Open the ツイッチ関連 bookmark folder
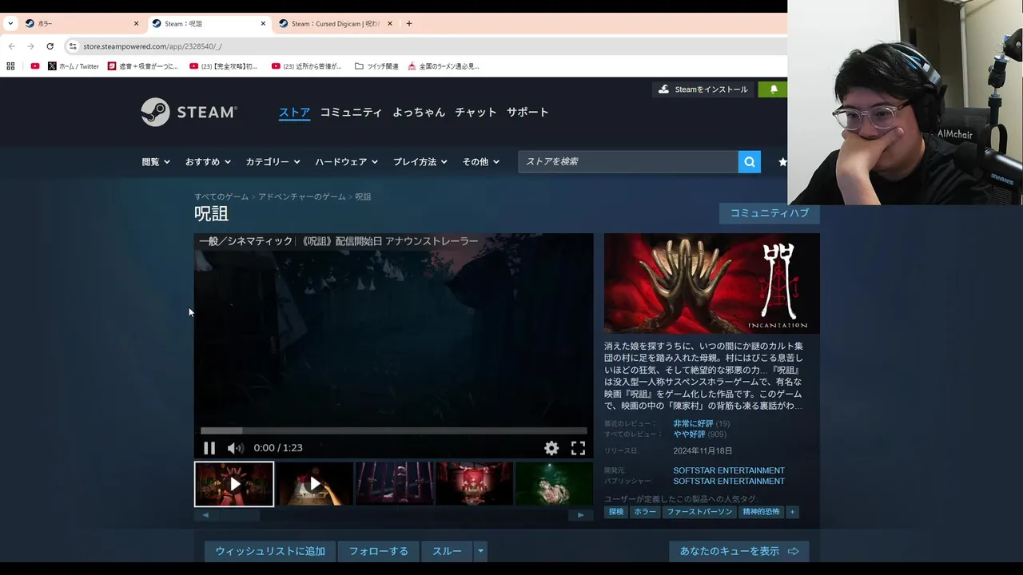Image resolution: width=1023 pixels, height=575 pixels. [376, 66]
